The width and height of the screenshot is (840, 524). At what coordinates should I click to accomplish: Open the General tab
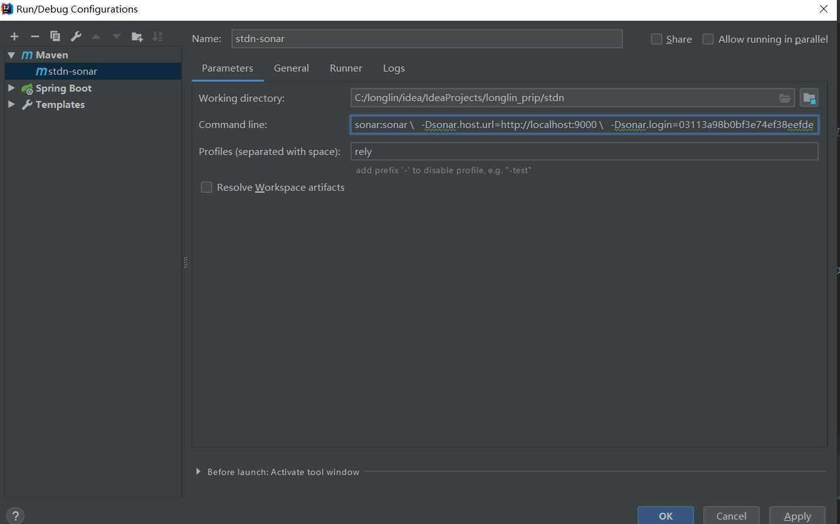point(291,68)
